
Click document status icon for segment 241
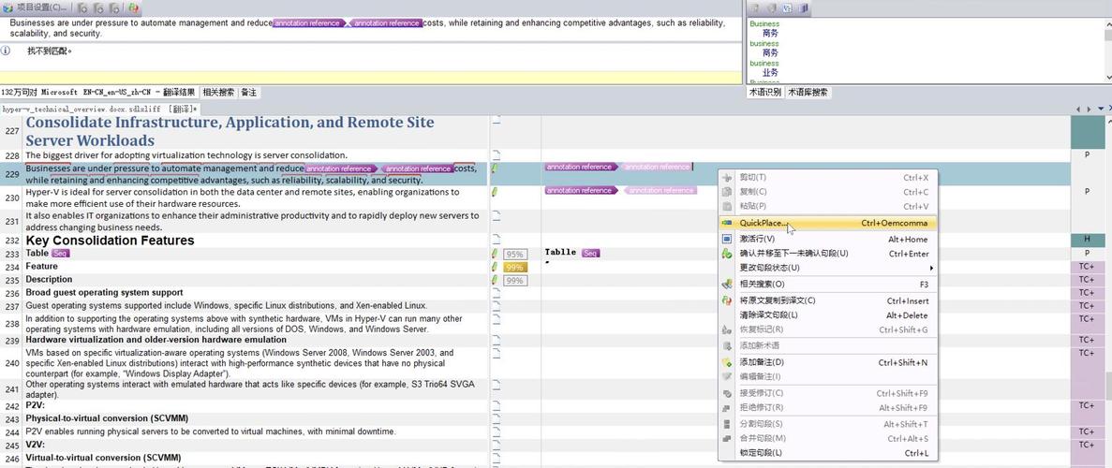[497, 384]
